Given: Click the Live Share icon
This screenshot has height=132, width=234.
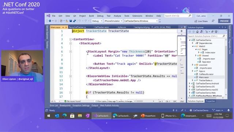Looking at the screenshot, I should pyautogui.click(x=196, y=21).
